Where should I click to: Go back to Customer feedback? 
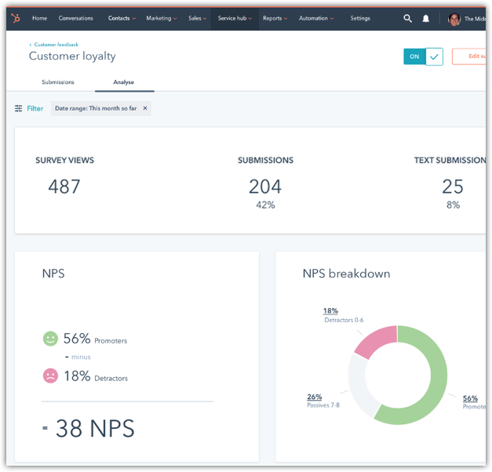pyautogui.click(x=56, y=45)
